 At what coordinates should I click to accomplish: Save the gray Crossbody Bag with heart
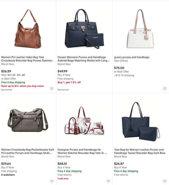[x=52, y=181]
